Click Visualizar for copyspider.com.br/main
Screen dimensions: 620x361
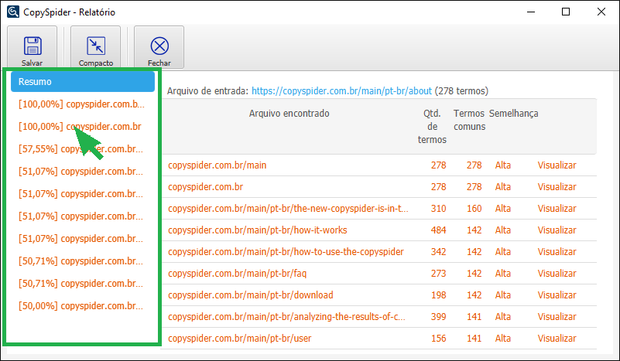557,165
